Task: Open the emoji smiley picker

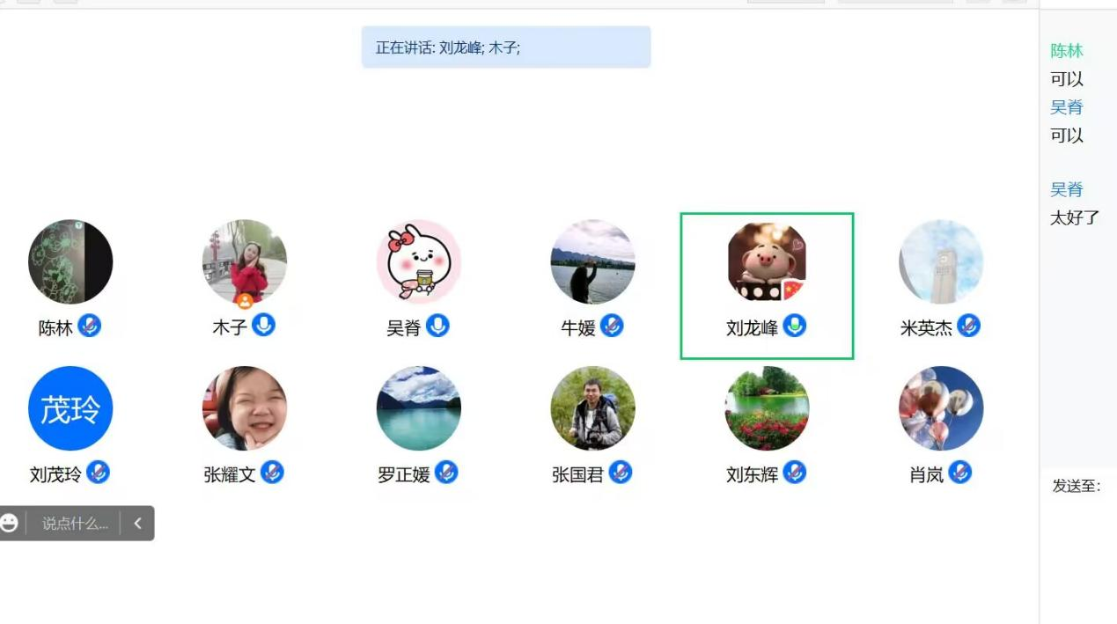Action: click(9, 524)
